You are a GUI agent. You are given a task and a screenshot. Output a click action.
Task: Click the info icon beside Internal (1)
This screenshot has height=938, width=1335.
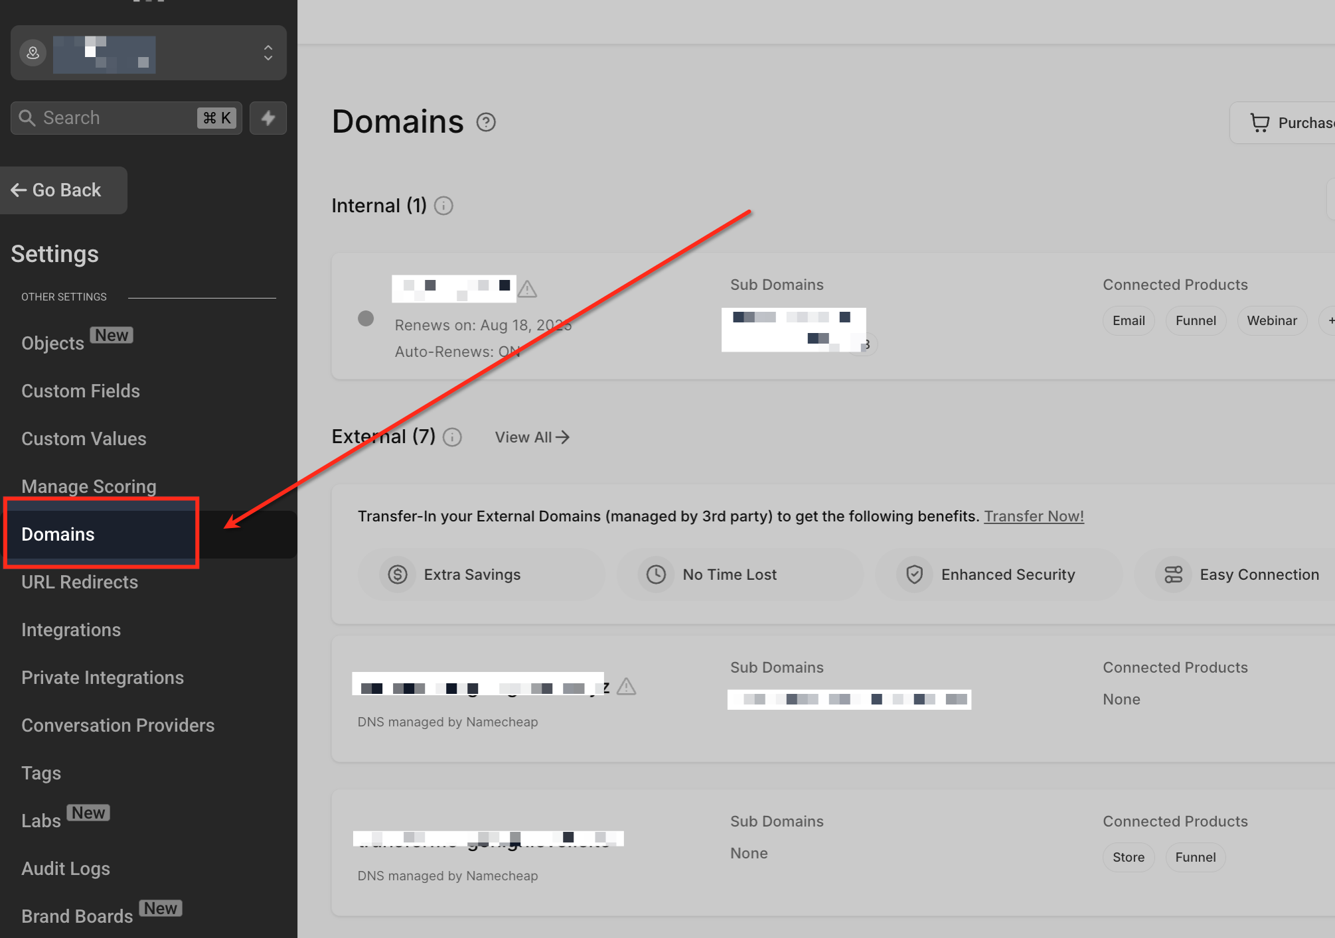tap(443, 206)
